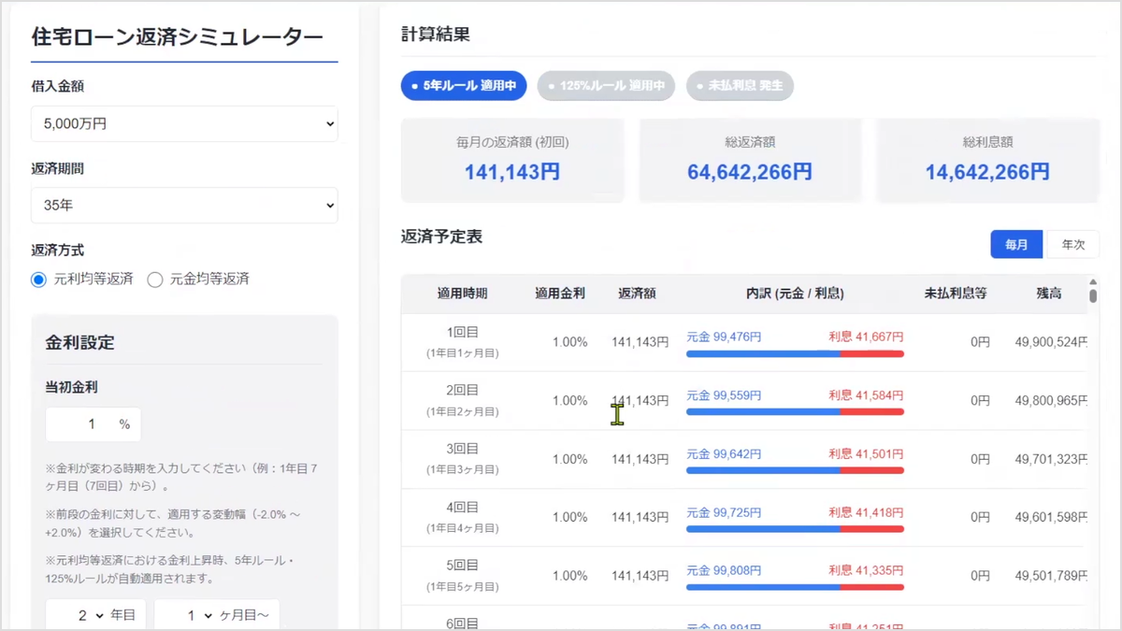Click the scrollbar up arrow in table
Screen dimensions: 1122x631
coord(1093,281)
